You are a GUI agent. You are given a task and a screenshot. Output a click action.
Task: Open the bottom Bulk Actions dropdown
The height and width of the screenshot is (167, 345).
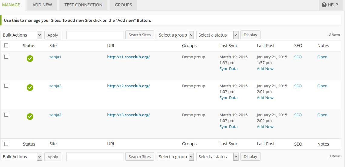coord(22,157)
